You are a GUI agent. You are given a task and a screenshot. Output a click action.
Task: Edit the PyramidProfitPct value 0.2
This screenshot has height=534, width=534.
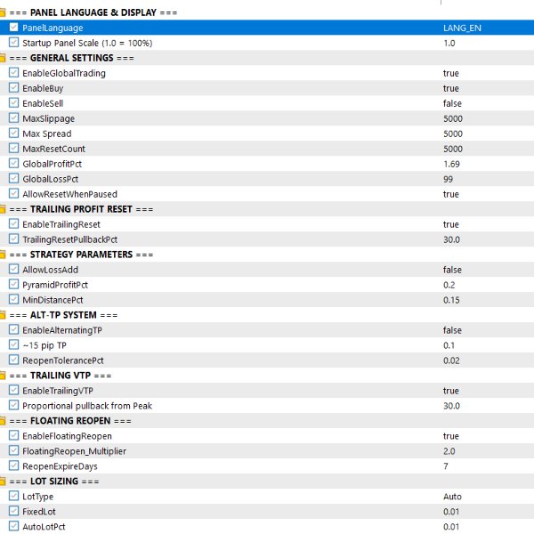coord(449,285)
